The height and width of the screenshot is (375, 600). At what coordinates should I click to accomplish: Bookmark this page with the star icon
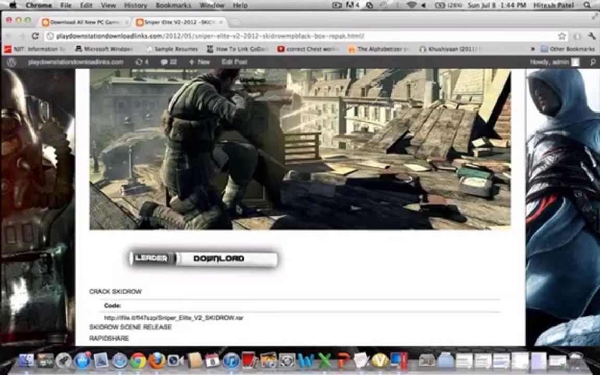tap(562, 36)
